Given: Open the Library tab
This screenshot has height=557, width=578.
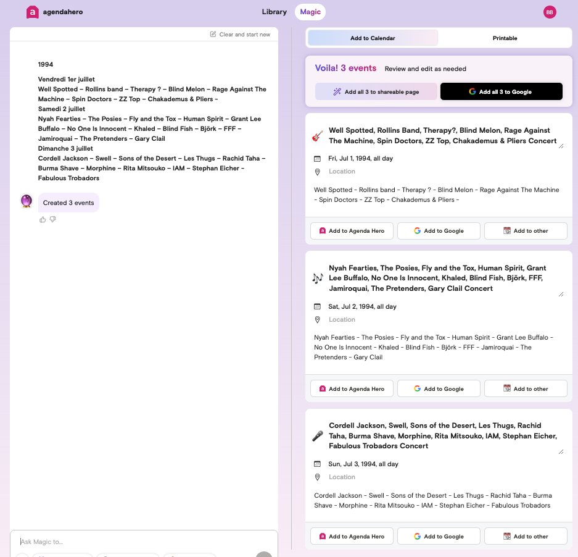Looking at the screenshot, I should [274, 12].
